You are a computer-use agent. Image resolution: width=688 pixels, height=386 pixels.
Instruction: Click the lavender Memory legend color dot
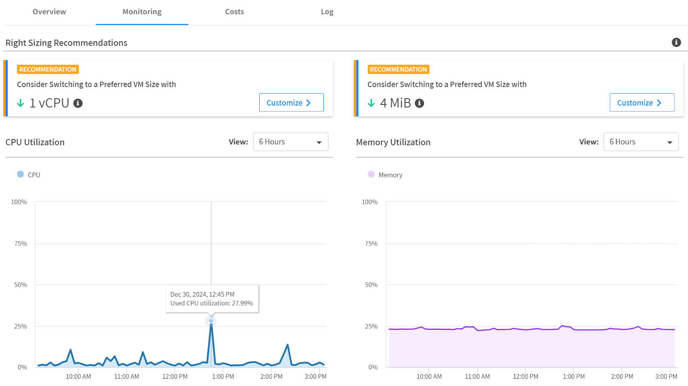pyautogui.click(x=371, y=174)
